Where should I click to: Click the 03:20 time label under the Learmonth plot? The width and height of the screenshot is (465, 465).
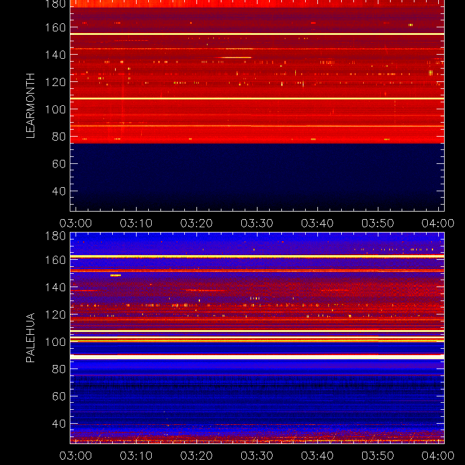click(196, 223)
